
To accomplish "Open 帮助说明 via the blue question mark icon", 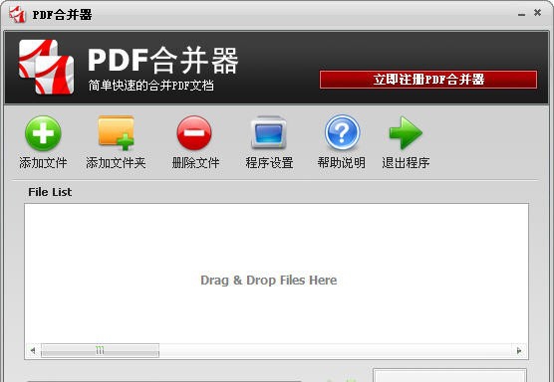I will [342, 132].
